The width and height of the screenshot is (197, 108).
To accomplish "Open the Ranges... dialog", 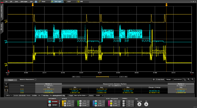I will 169,79.
